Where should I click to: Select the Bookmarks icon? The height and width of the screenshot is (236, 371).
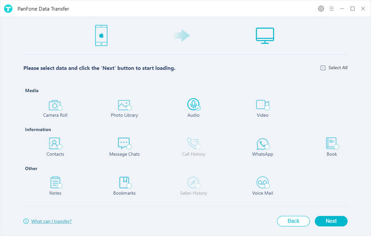click(125, 182)
